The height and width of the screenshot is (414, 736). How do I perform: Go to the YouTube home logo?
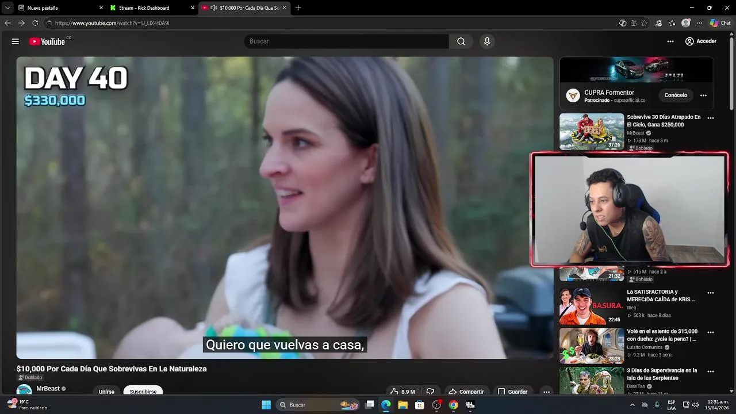click(x=47, y=41)
